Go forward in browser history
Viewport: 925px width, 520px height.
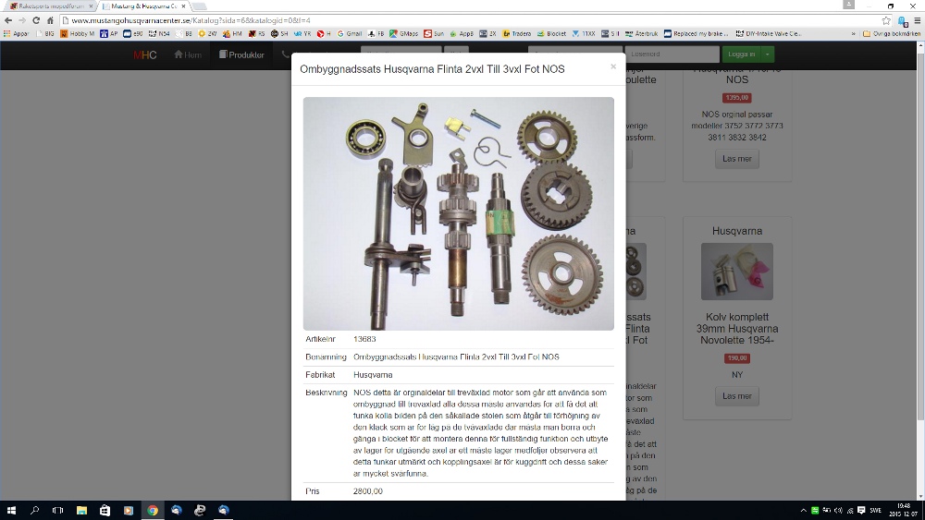coord(22,20)
